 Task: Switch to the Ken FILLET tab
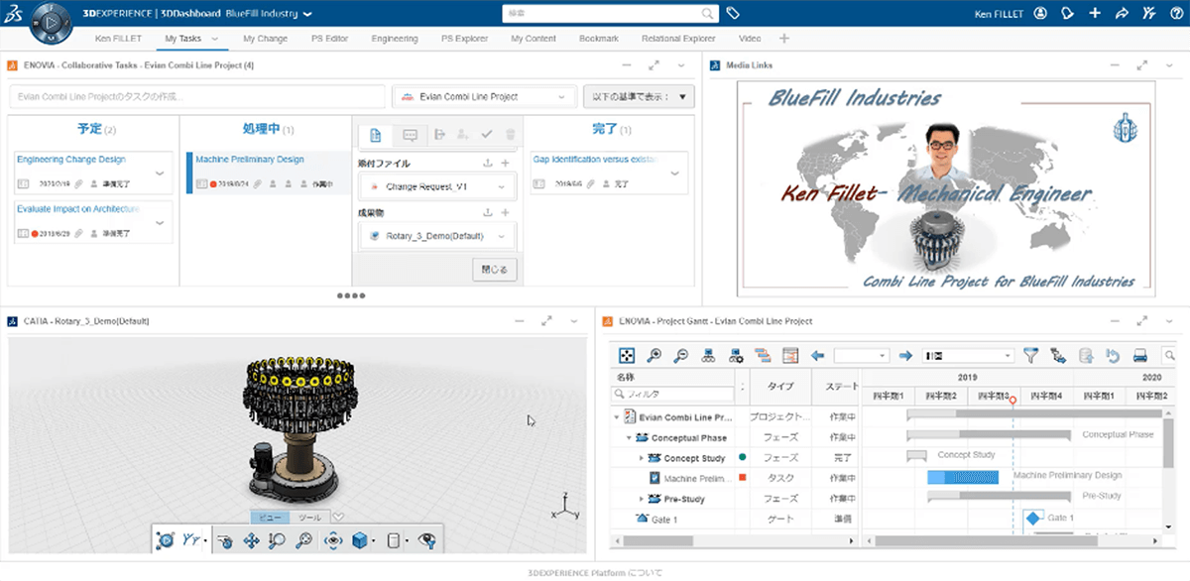tap(118, 39)
